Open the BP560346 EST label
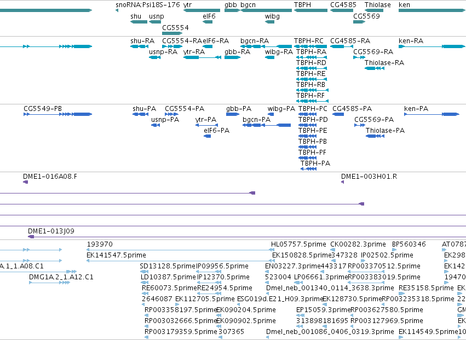 click(x=409, y=244)
